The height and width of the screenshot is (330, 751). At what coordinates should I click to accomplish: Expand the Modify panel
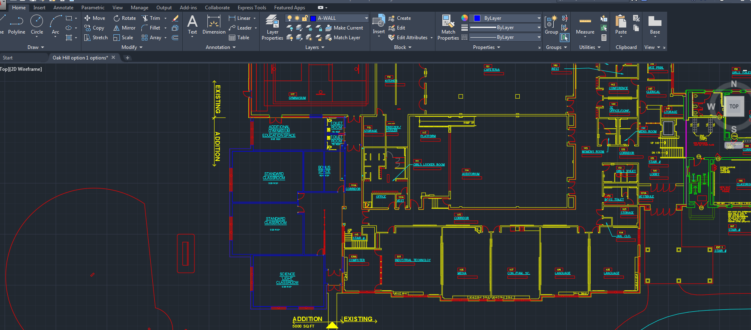(x=132, y=47)
